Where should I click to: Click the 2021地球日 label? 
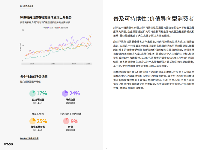38,100
